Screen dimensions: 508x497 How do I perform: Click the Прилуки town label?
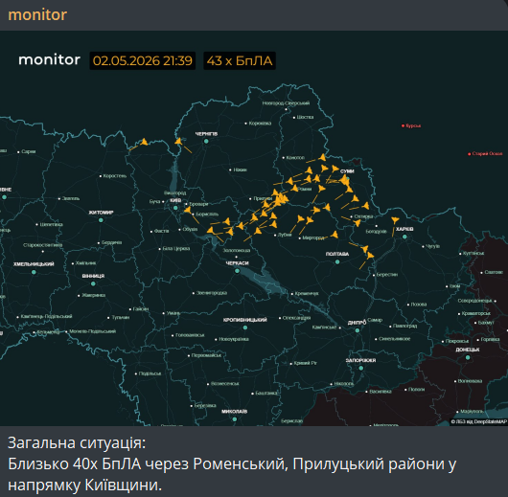263,198
